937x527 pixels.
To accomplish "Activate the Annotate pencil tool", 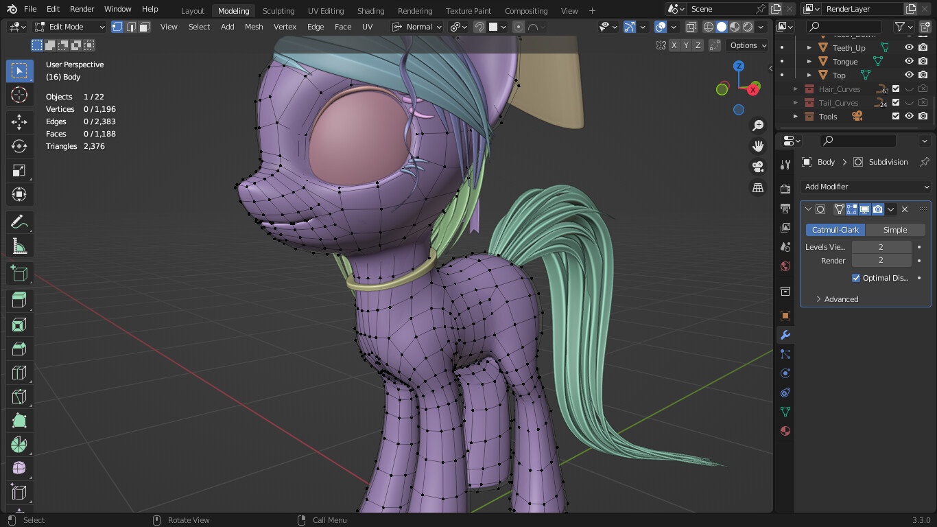I will coord(19,222).
